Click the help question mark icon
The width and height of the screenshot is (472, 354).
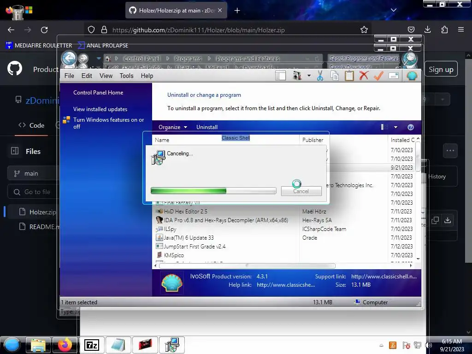coord(410,127)
